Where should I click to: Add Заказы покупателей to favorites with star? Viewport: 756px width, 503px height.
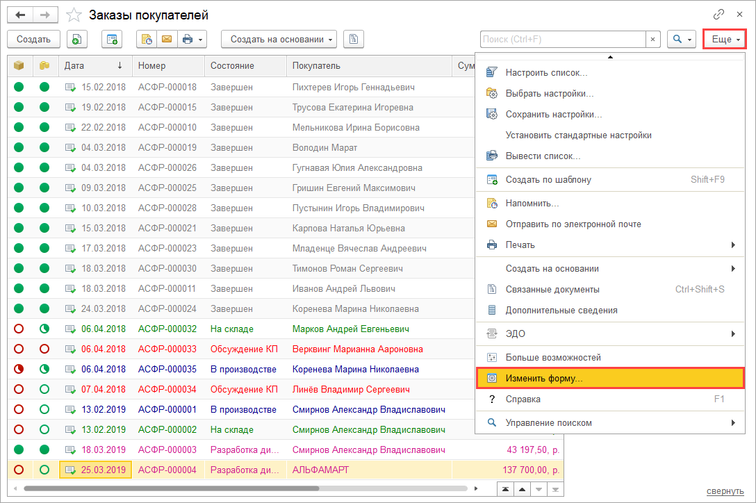[x=74, y=15]
